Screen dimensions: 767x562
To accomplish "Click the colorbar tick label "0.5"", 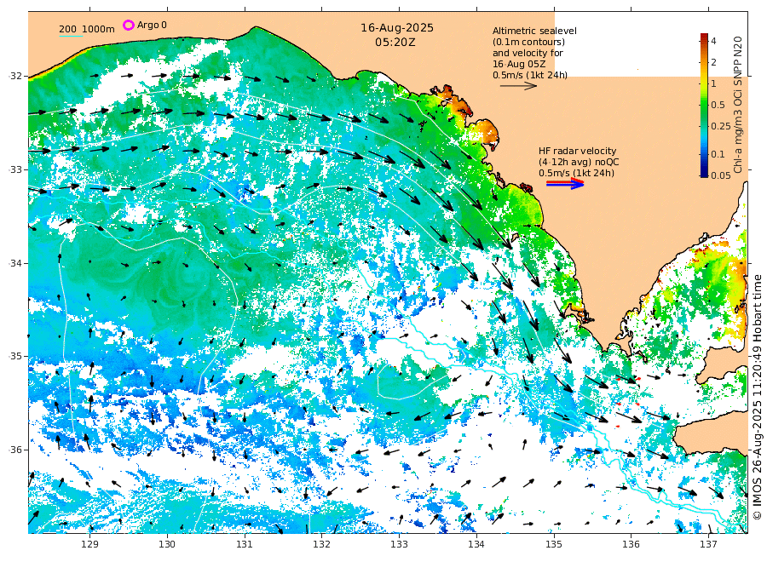I will pos(718,105).
